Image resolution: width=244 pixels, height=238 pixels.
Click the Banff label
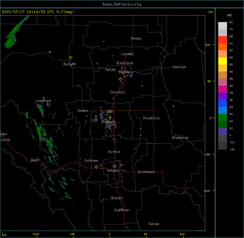tap(35, 160)
